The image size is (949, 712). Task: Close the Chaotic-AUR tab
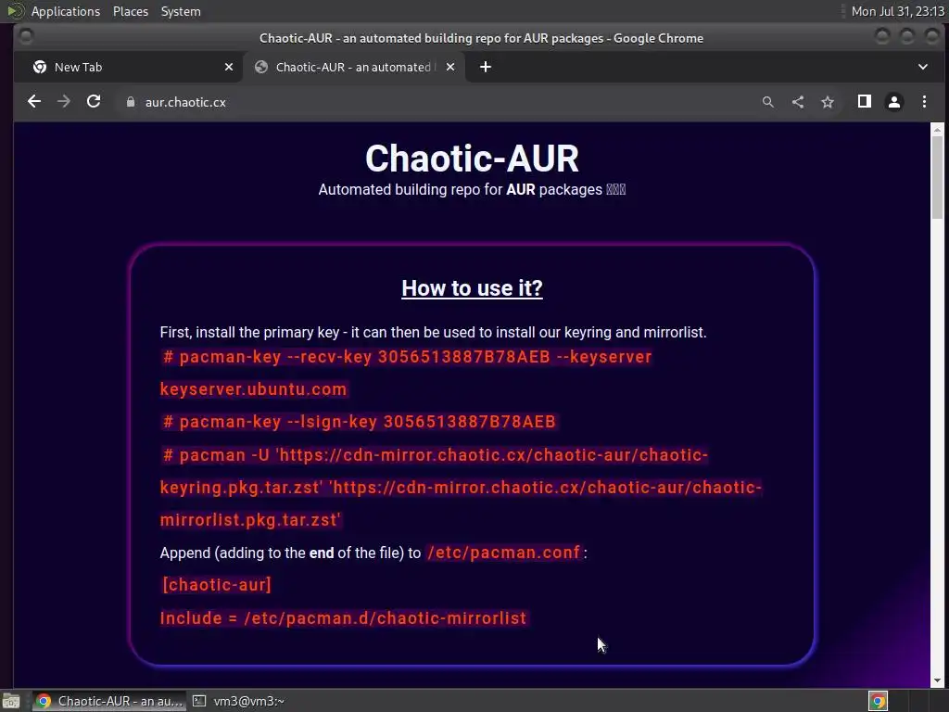450,67
